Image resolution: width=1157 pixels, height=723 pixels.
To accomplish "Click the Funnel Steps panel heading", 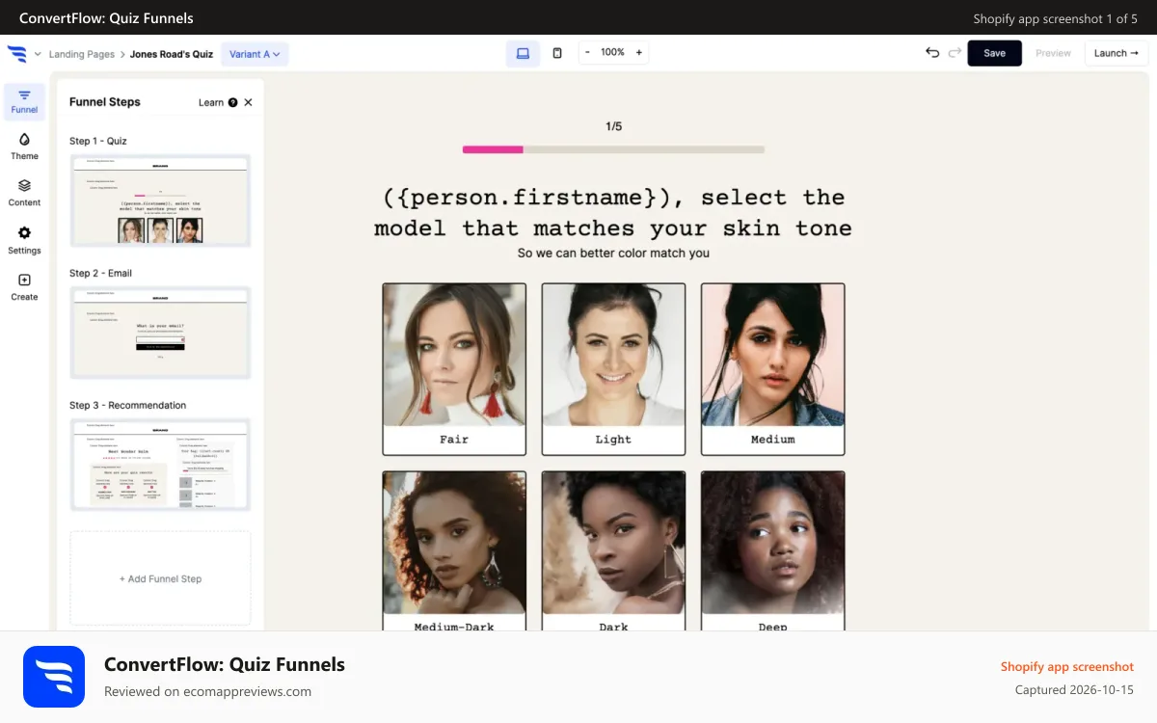I will pos(105,102).
